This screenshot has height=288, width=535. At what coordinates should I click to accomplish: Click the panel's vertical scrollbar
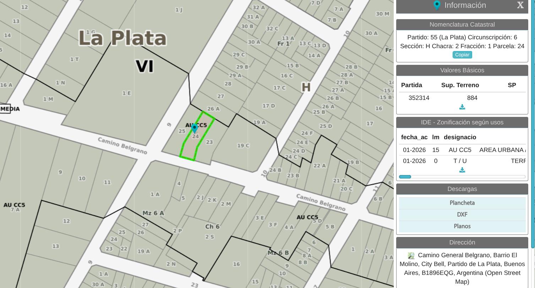pyautogui.click(x=533, y=124)
